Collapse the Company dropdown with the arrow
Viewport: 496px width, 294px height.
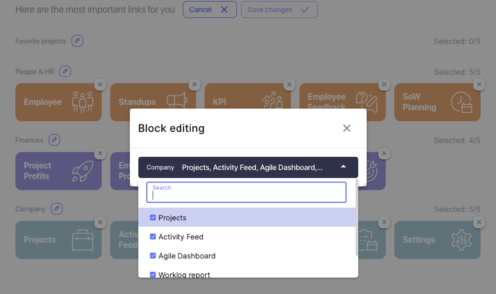point(343,167)
